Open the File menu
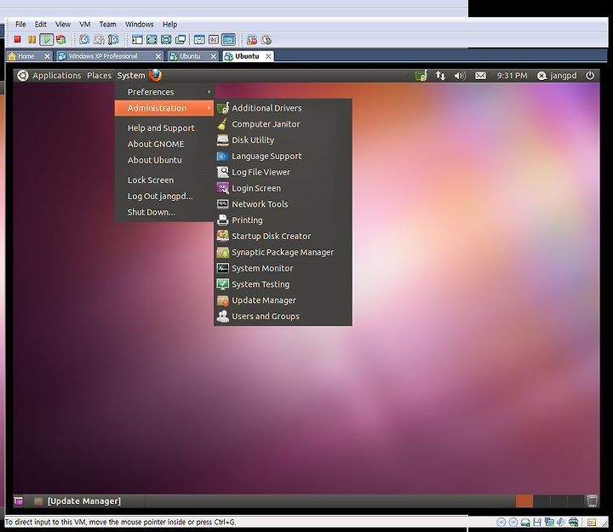The image size is (613, 532). (x=20, y=24)
